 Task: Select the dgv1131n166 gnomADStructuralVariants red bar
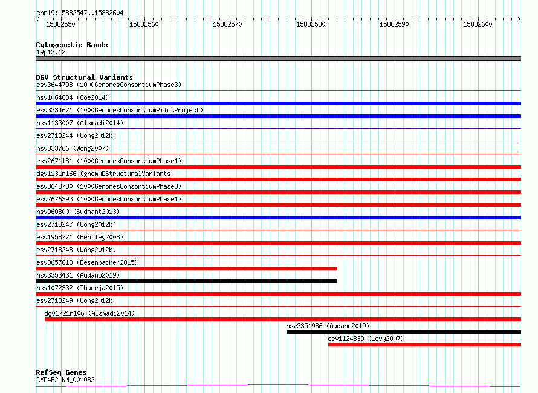(278, 180)
